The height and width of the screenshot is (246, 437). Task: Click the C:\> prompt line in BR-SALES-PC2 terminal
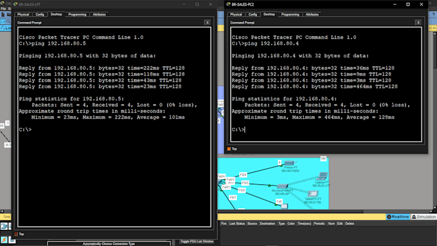point(238,130)
